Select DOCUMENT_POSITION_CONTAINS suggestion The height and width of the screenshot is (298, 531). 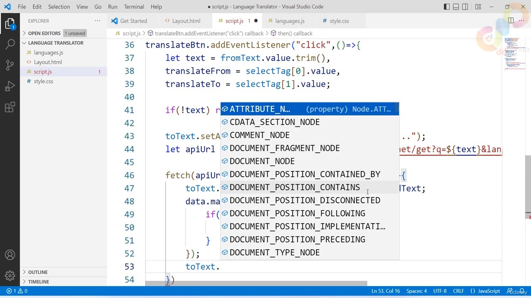(x=309, y=187)
